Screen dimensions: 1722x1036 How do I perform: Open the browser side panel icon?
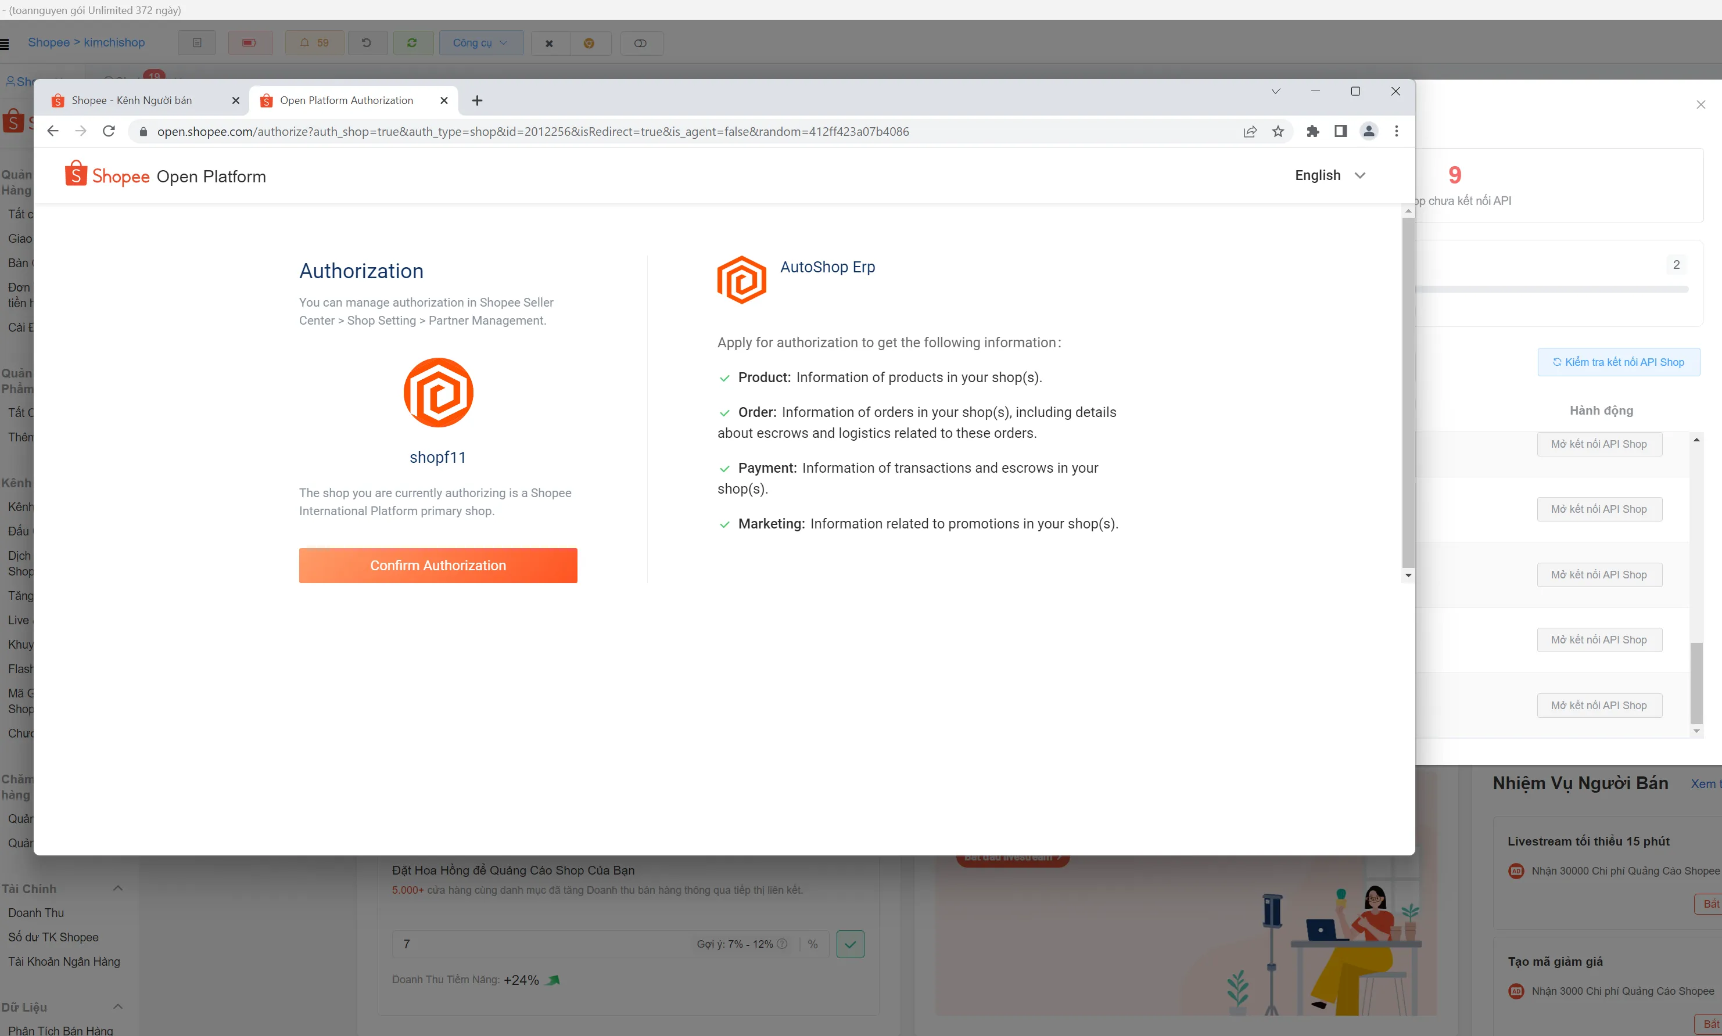pos(1341,131)
